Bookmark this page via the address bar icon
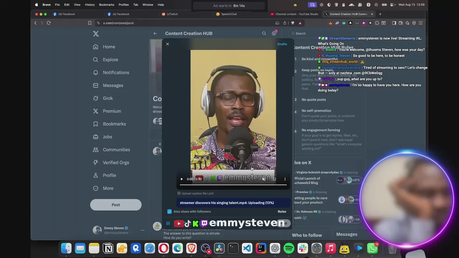This screenshot has height=258, width=459. 90,23
